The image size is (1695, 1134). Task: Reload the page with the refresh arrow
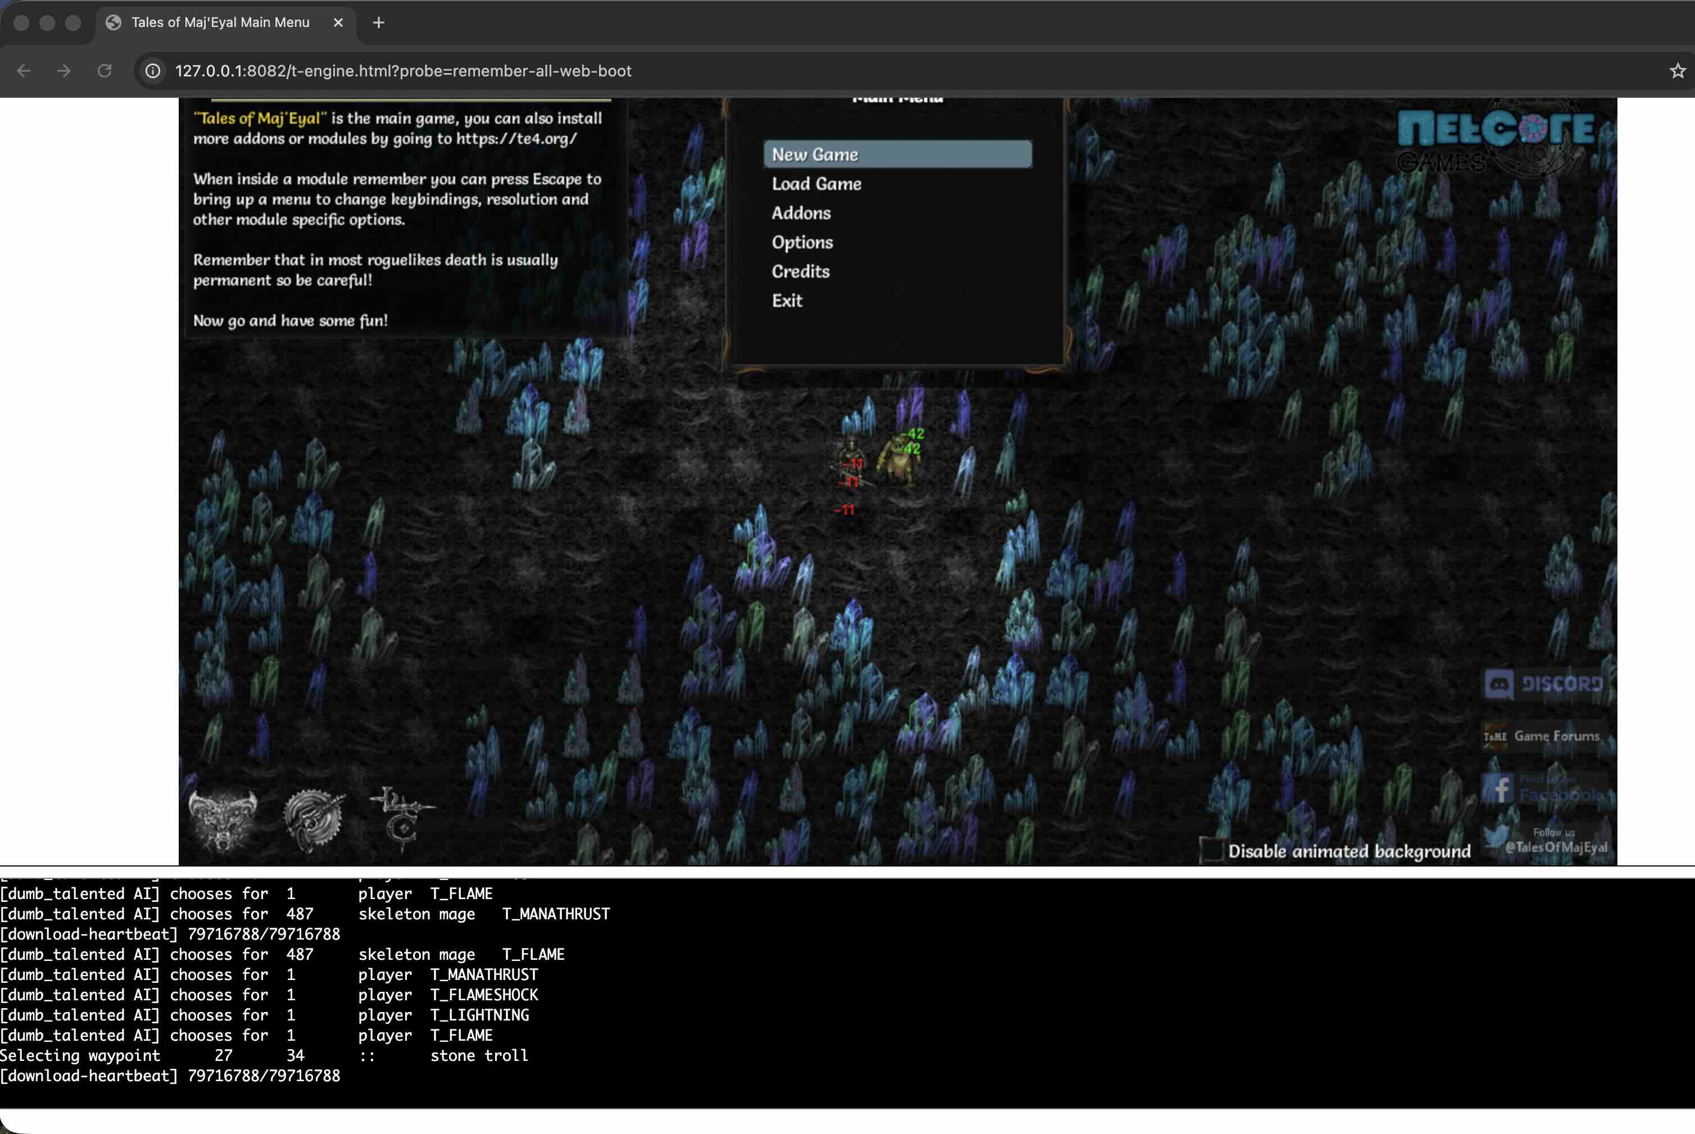tap(105, 71)
